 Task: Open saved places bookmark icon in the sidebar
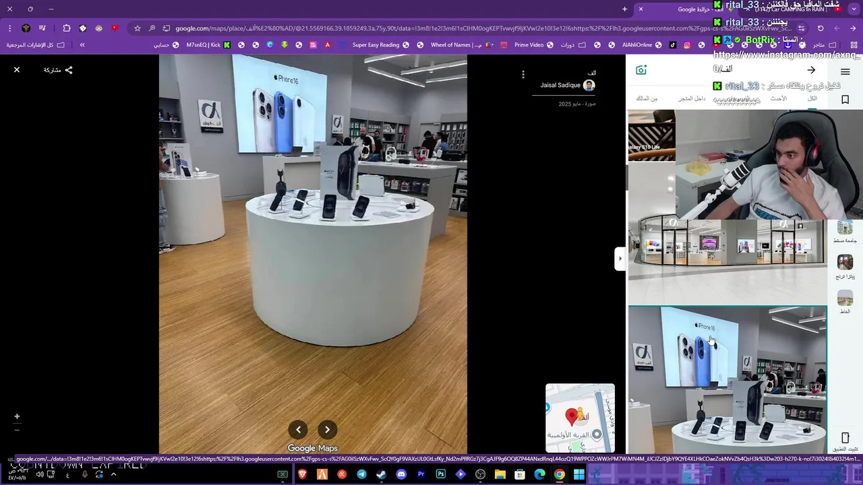tap(845, 100)
